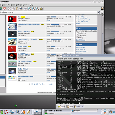Follow the 'No more Liquid?' news link
This screenshot has width=115, height=115.
click(x=83, y=18)
